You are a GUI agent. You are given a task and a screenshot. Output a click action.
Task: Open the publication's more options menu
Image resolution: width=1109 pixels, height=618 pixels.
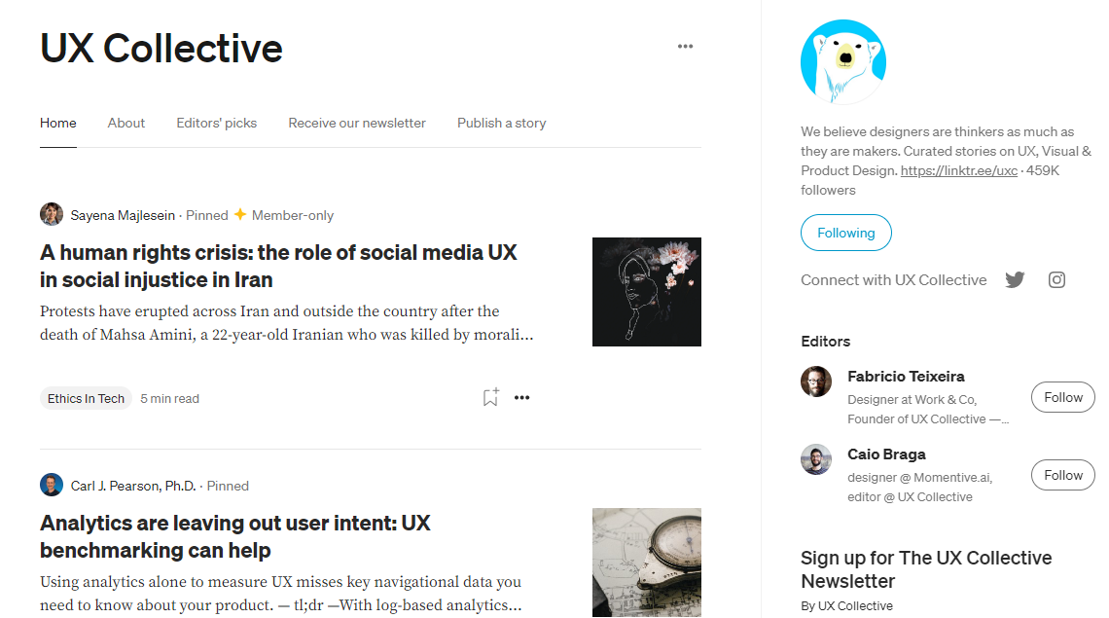point(685,46)
